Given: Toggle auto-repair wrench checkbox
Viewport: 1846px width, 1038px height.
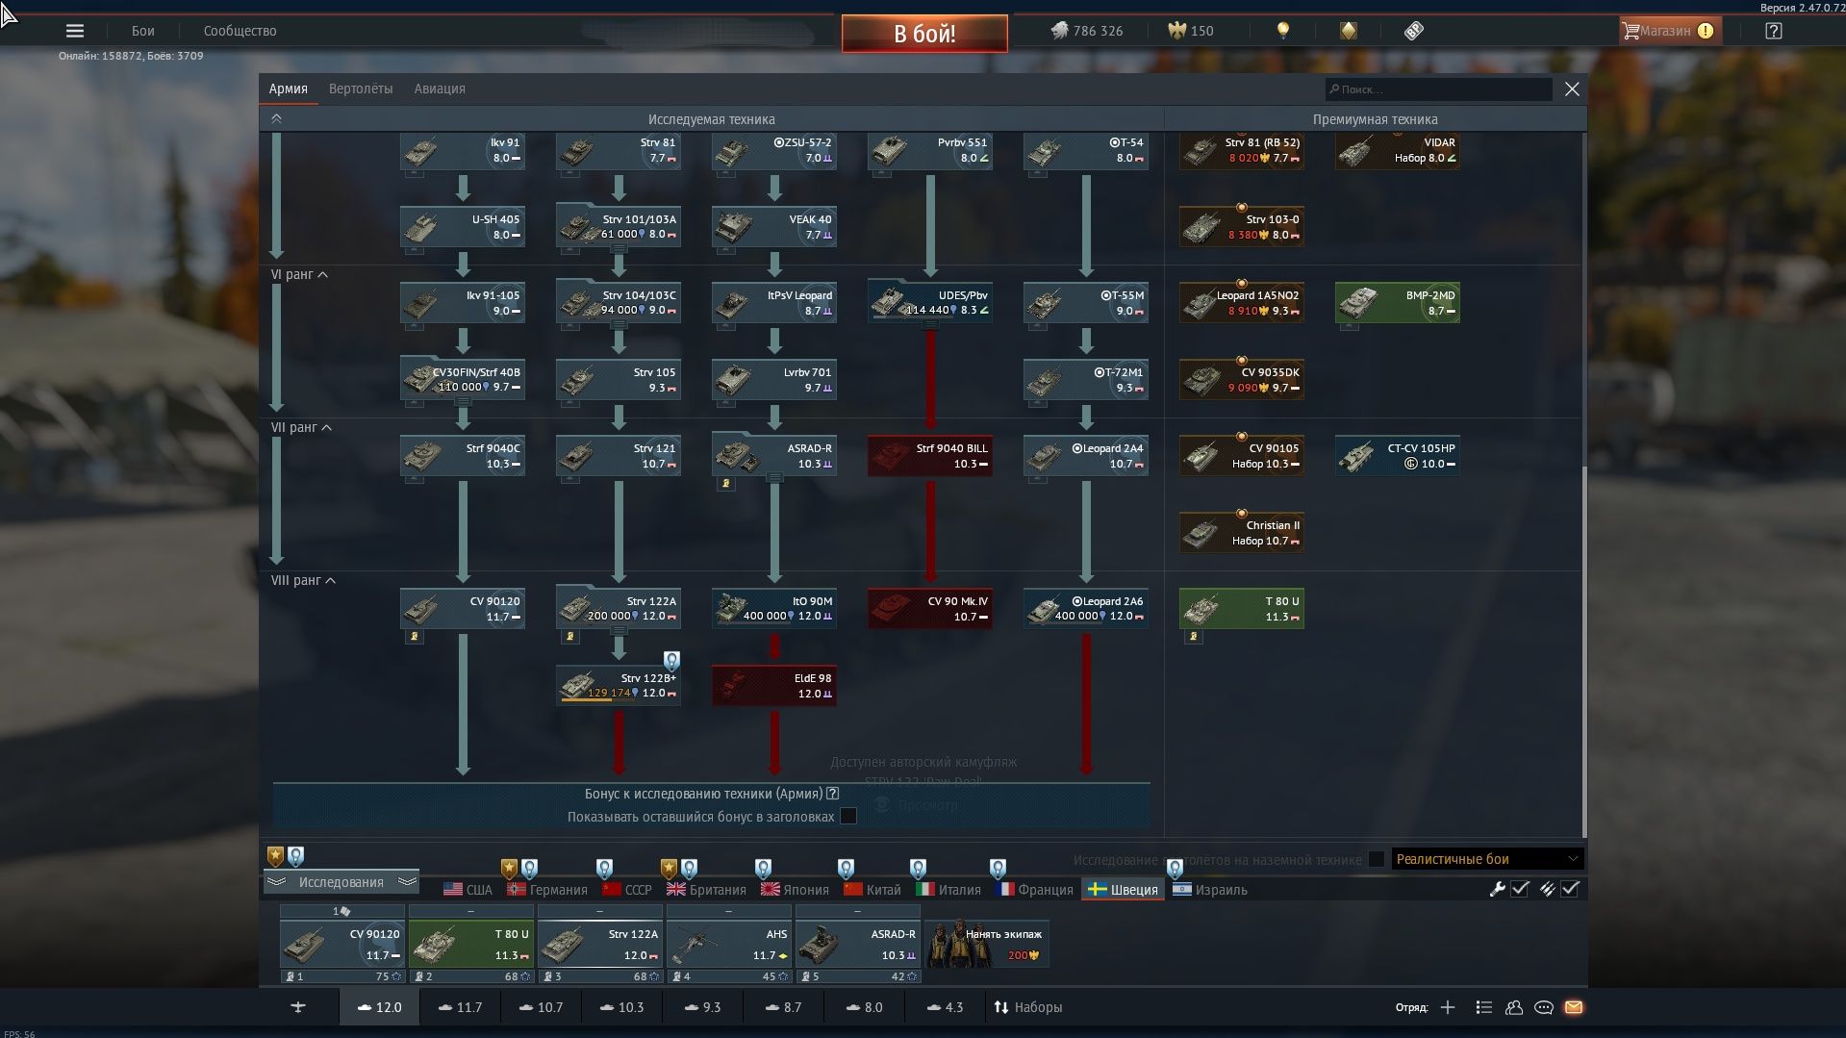Looking at the screenshot, I should (x=1520, y=890).
